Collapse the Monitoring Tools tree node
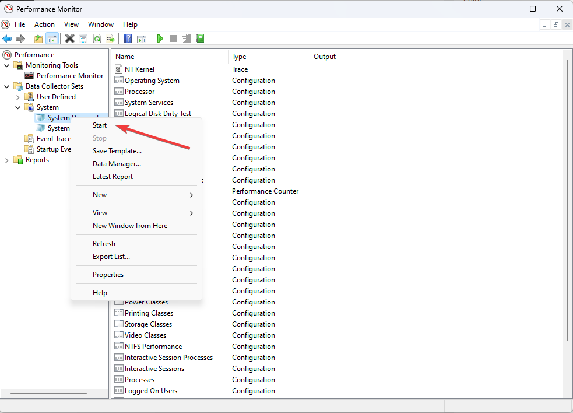The width and height of the screenshot is (573, 413). [6, 65]
